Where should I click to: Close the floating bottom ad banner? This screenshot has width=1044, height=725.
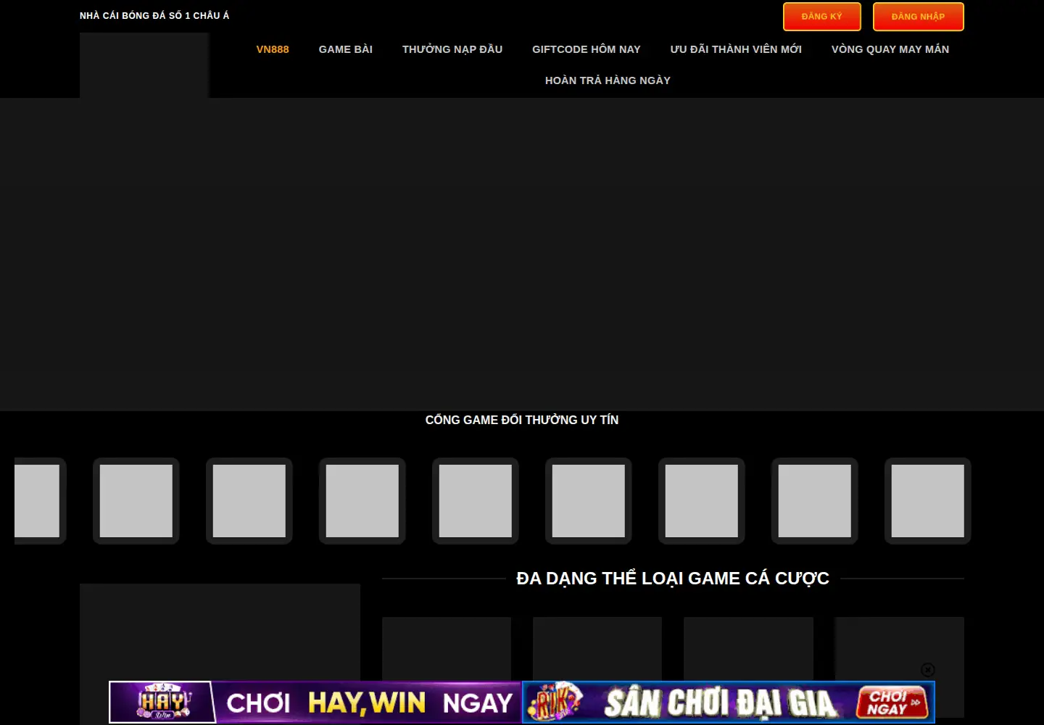tap(928, 670)
